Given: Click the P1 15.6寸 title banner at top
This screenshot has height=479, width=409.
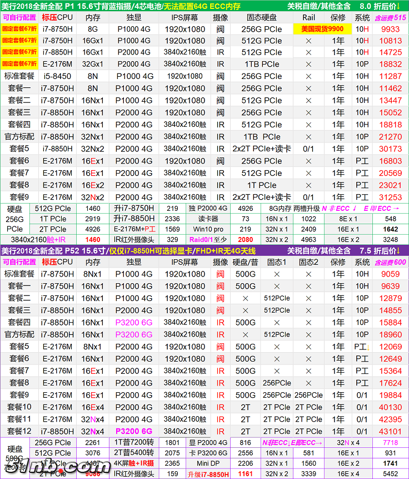Looking at the screenshot, I should point(205,6).
